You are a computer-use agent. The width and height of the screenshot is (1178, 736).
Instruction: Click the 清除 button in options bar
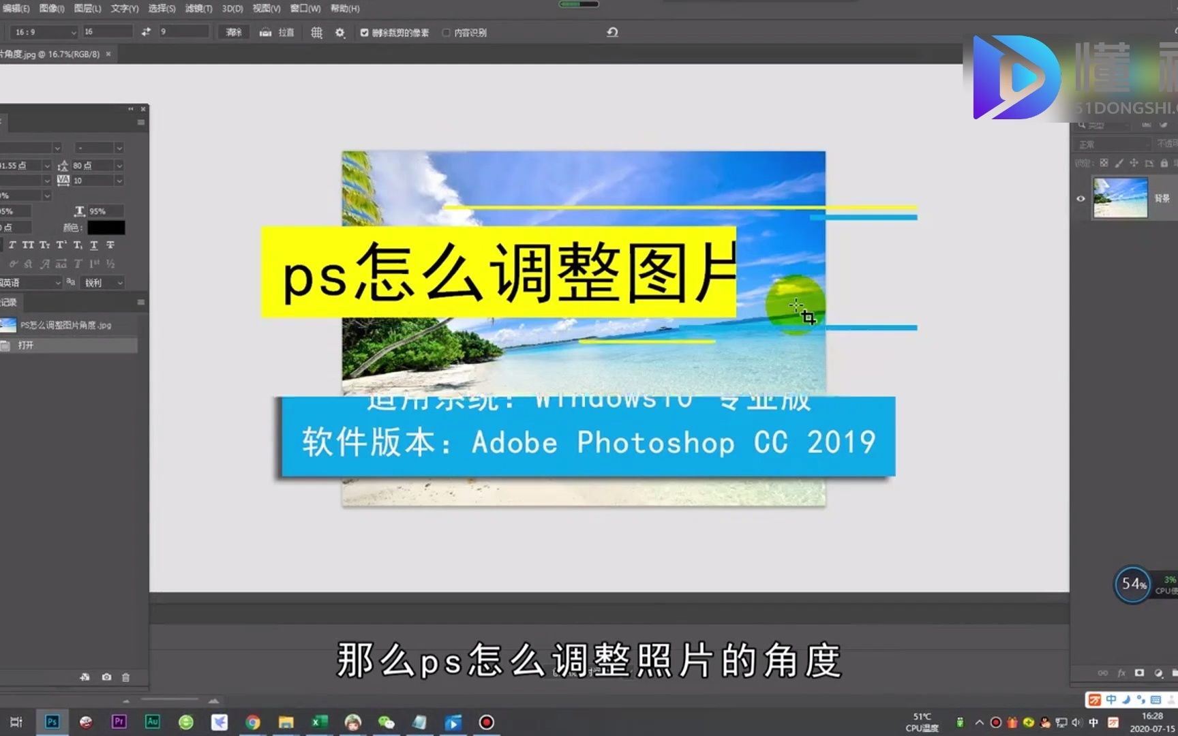pyautogui.click(x=234, y=32)
